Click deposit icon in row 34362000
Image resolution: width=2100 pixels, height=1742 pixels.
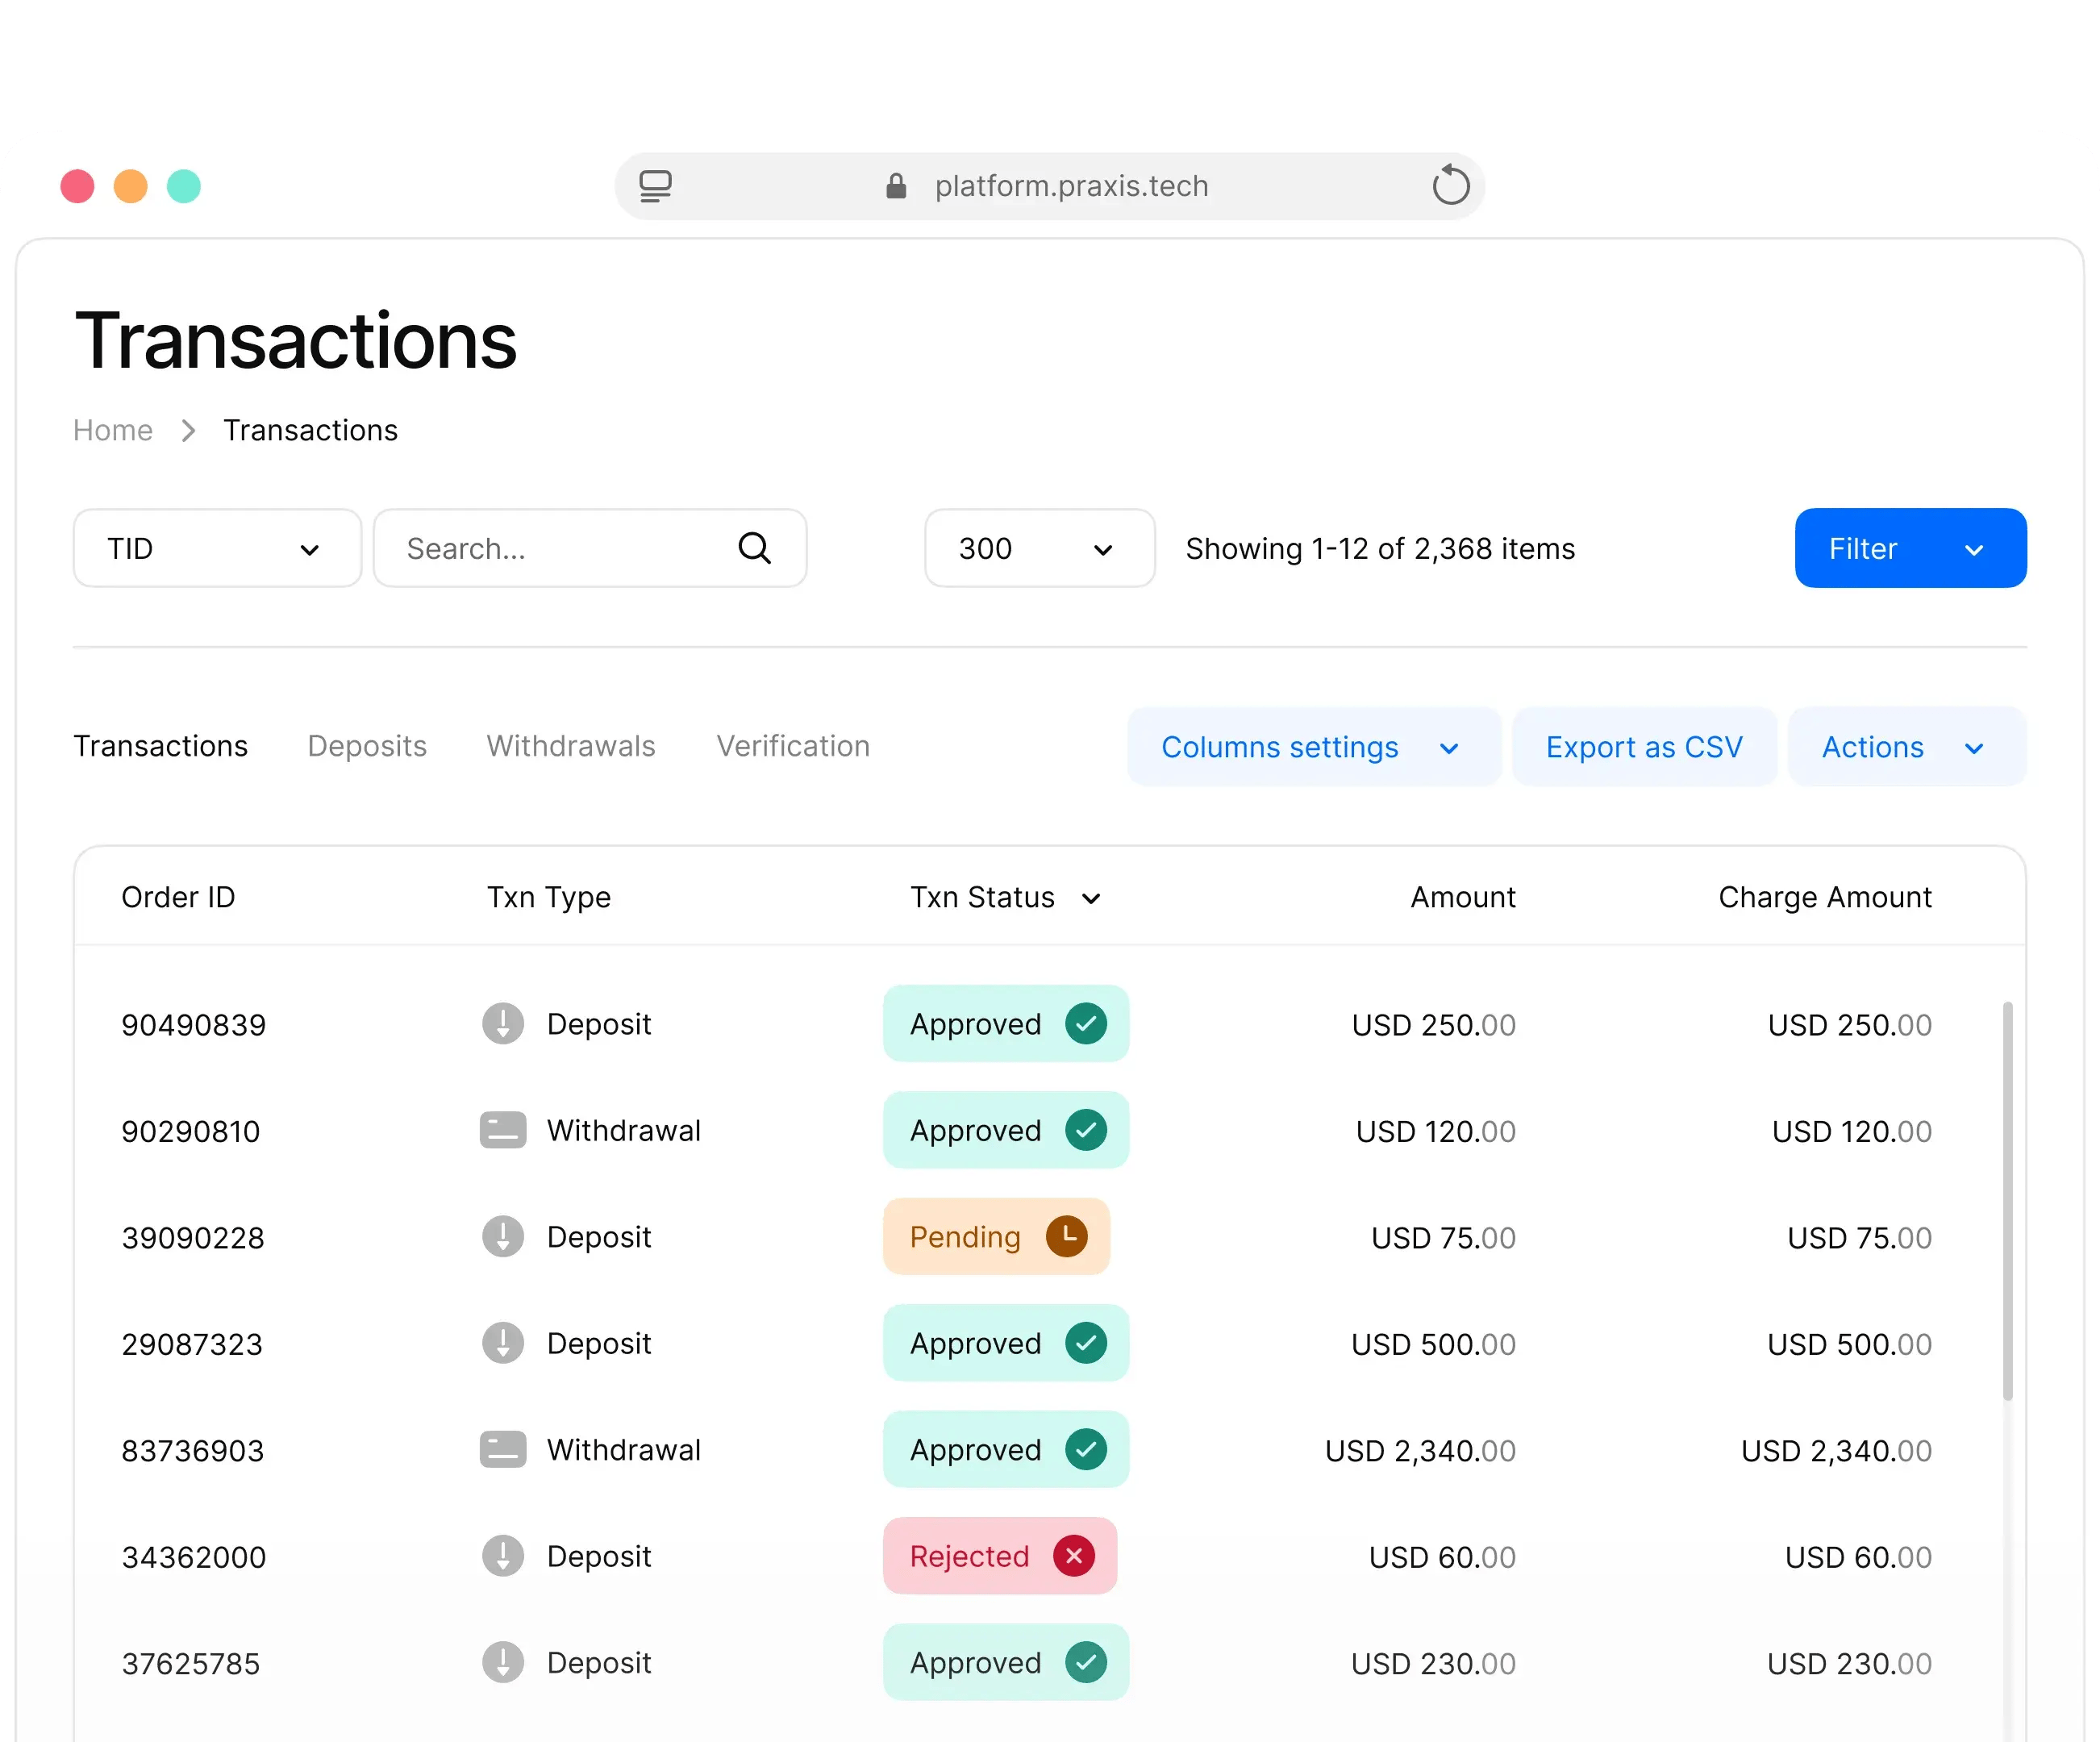(503, 1556)
